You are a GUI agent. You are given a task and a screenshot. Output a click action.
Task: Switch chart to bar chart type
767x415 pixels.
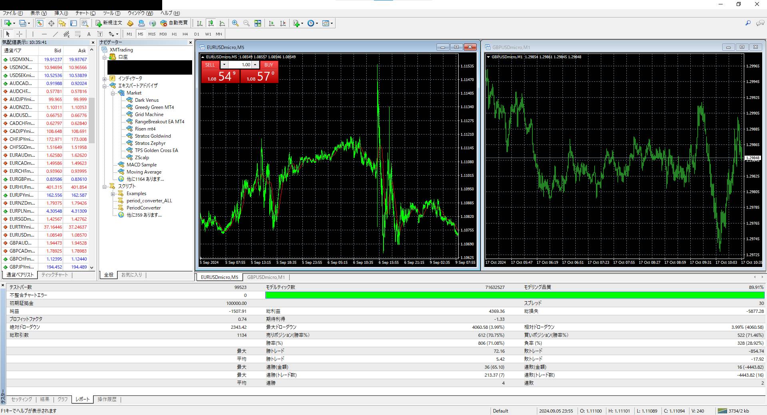point(200,23)
